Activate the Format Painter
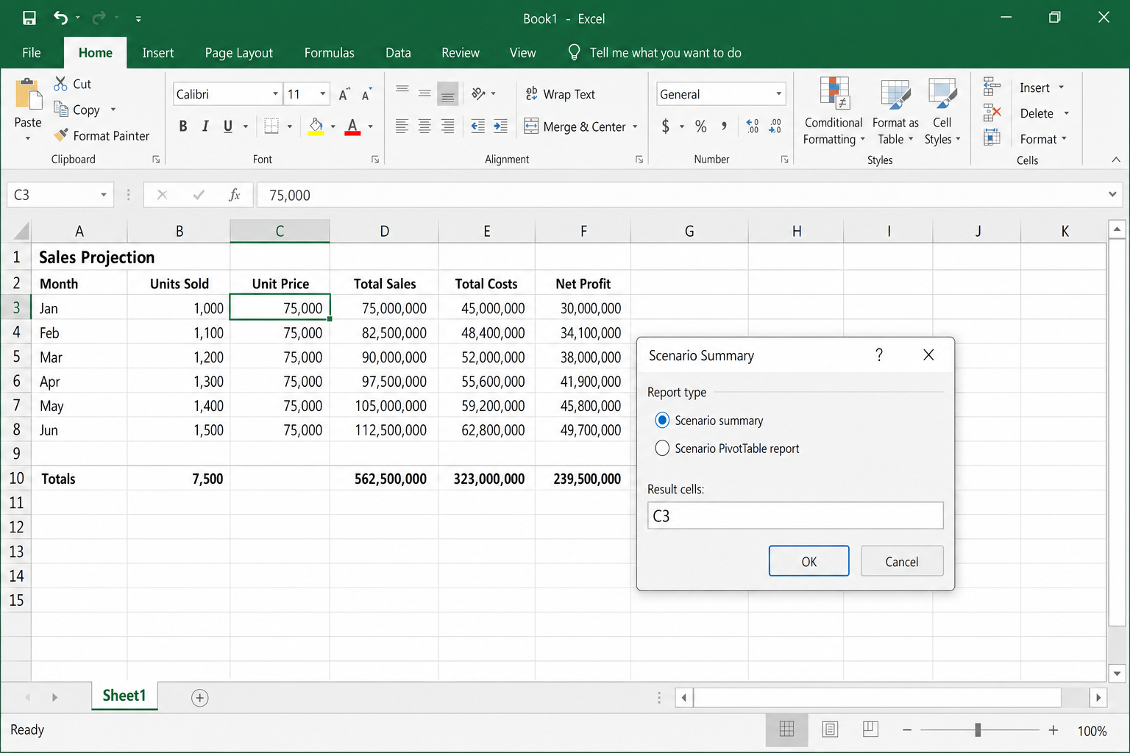The image size is (1130, 753). (x=102, y=135)
